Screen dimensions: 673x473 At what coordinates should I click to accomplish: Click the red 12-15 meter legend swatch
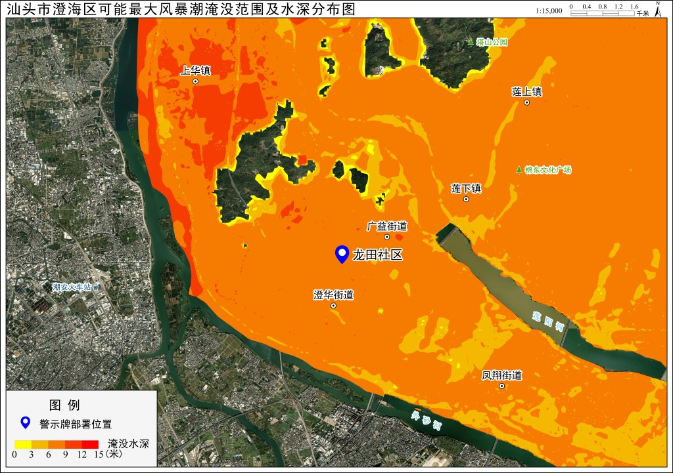pyautogui.click(x=90, y=444)
